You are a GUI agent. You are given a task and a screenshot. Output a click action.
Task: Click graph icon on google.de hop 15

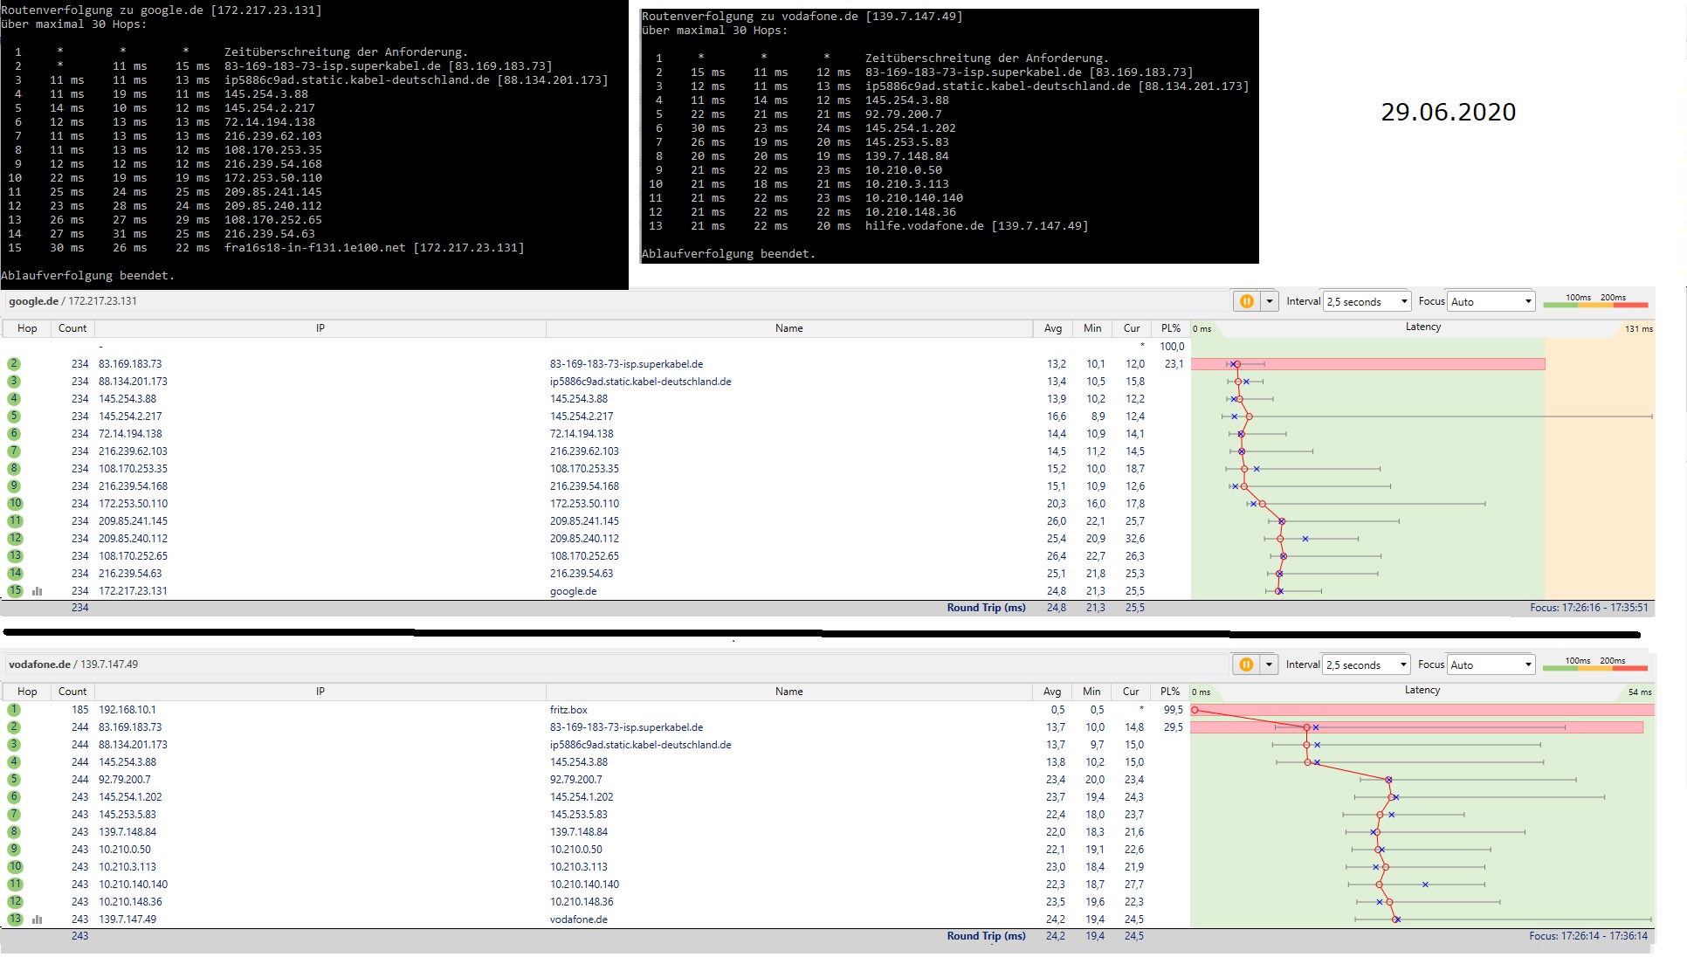pyautogui.click(x=38, y=591)
